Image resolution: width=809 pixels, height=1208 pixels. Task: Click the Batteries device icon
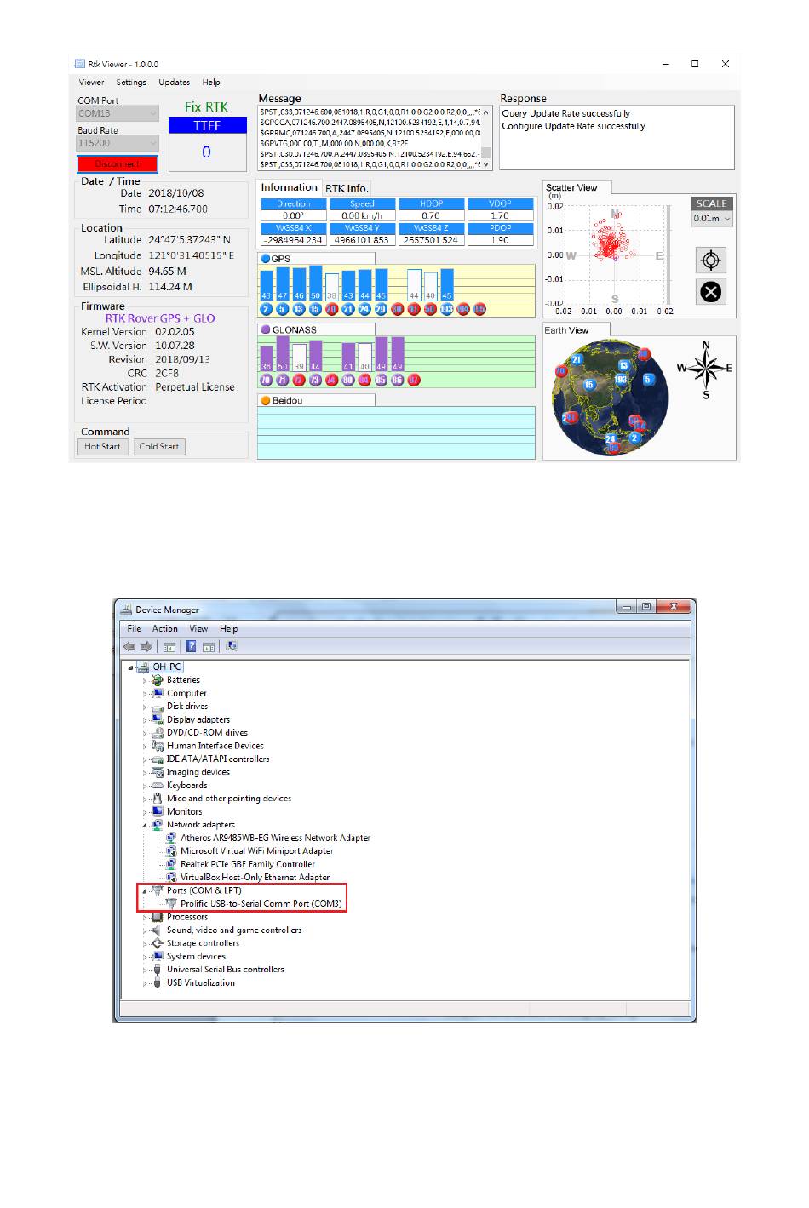tap(157, 680)
